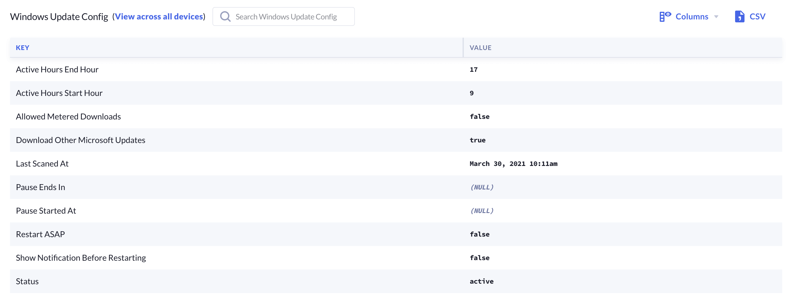Open the View across all devices link
This screenshot has height=306, width=791.
(x=159, y=16)
